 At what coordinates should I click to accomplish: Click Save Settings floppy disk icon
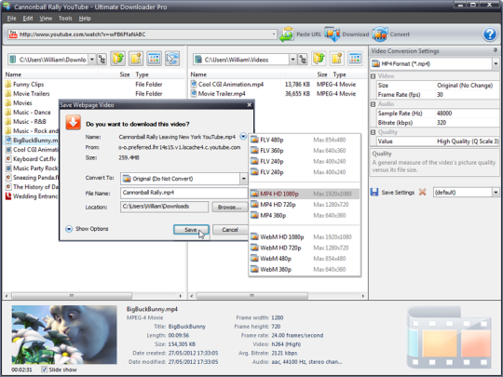374,193
